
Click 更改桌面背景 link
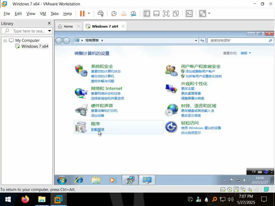tap(191, 93)
